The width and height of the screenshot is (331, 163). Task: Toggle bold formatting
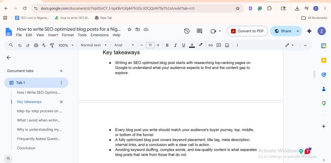click(x=167, y=45)
